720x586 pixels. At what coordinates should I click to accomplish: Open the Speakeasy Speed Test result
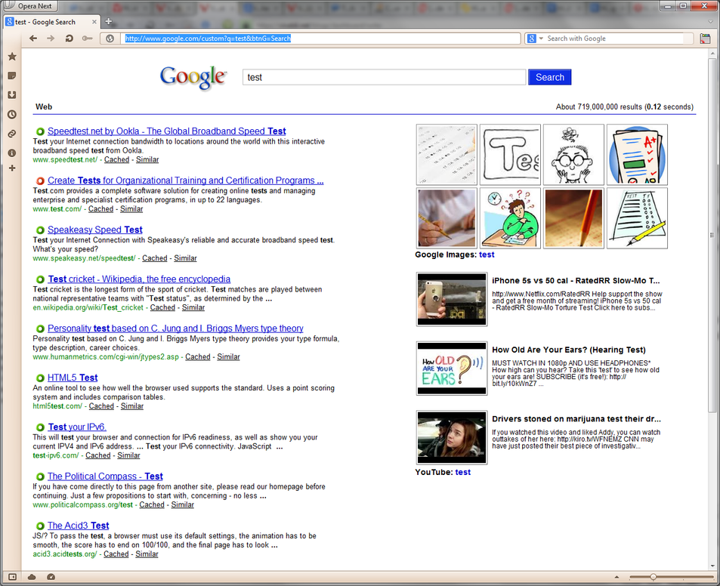(95, 230)
